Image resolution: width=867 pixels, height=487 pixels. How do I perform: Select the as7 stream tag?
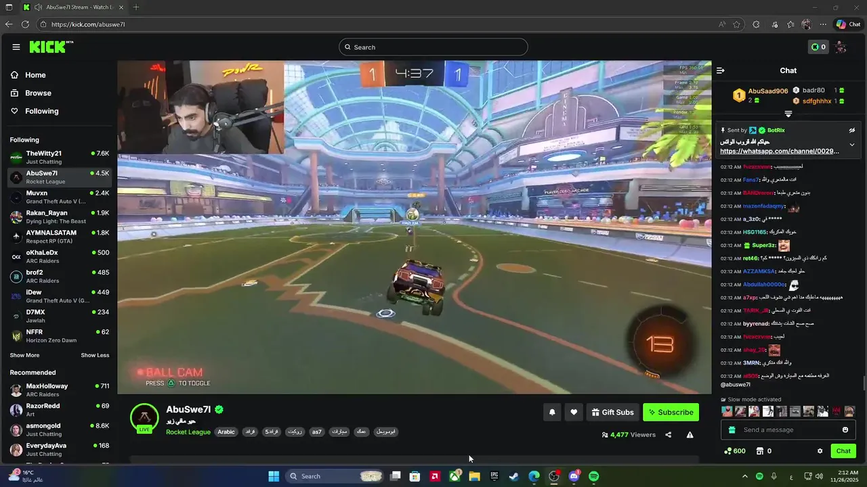tap(317, 432)
